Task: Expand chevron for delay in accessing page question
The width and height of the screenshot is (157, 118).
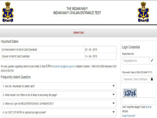Action: click(x=114, y=94)
